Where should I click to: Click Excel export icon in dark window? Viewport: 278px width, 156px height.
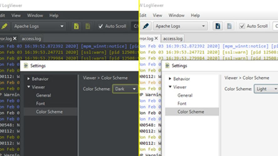point(76,26)
